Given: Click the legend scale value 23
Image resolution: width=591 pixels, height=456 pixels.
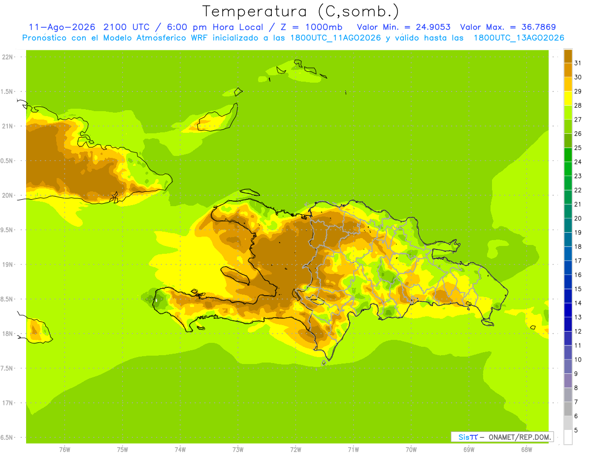Looking at the screenshot, I should pyautogui.click(x=578, y=176).
